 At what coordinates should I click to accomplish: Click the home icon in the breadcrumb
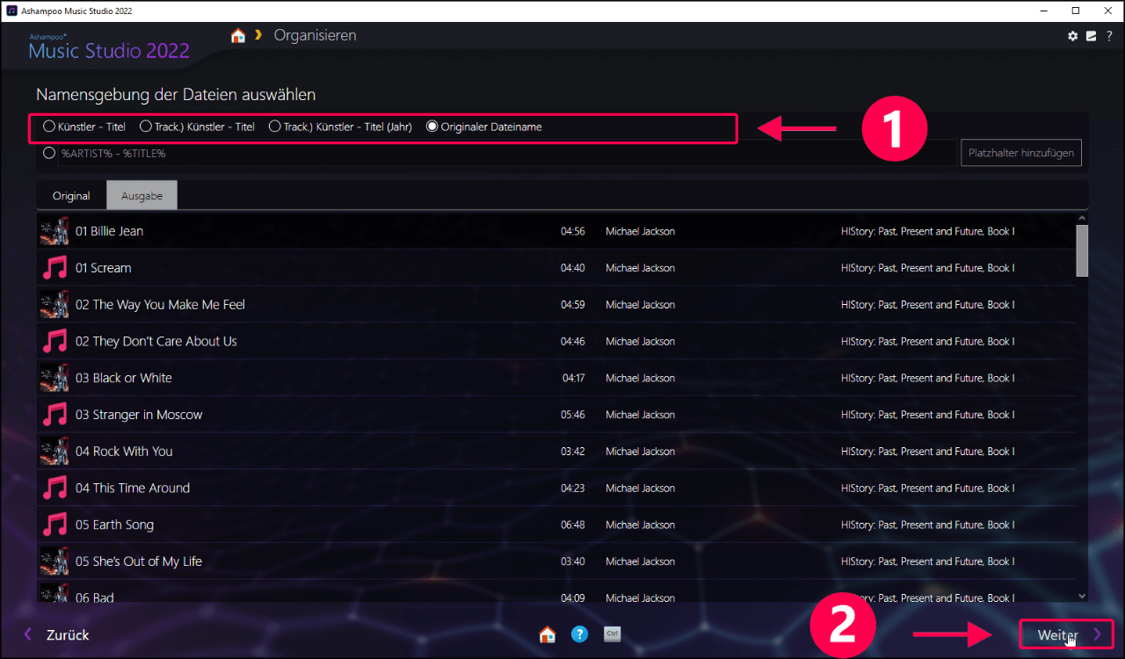[237, 36]
